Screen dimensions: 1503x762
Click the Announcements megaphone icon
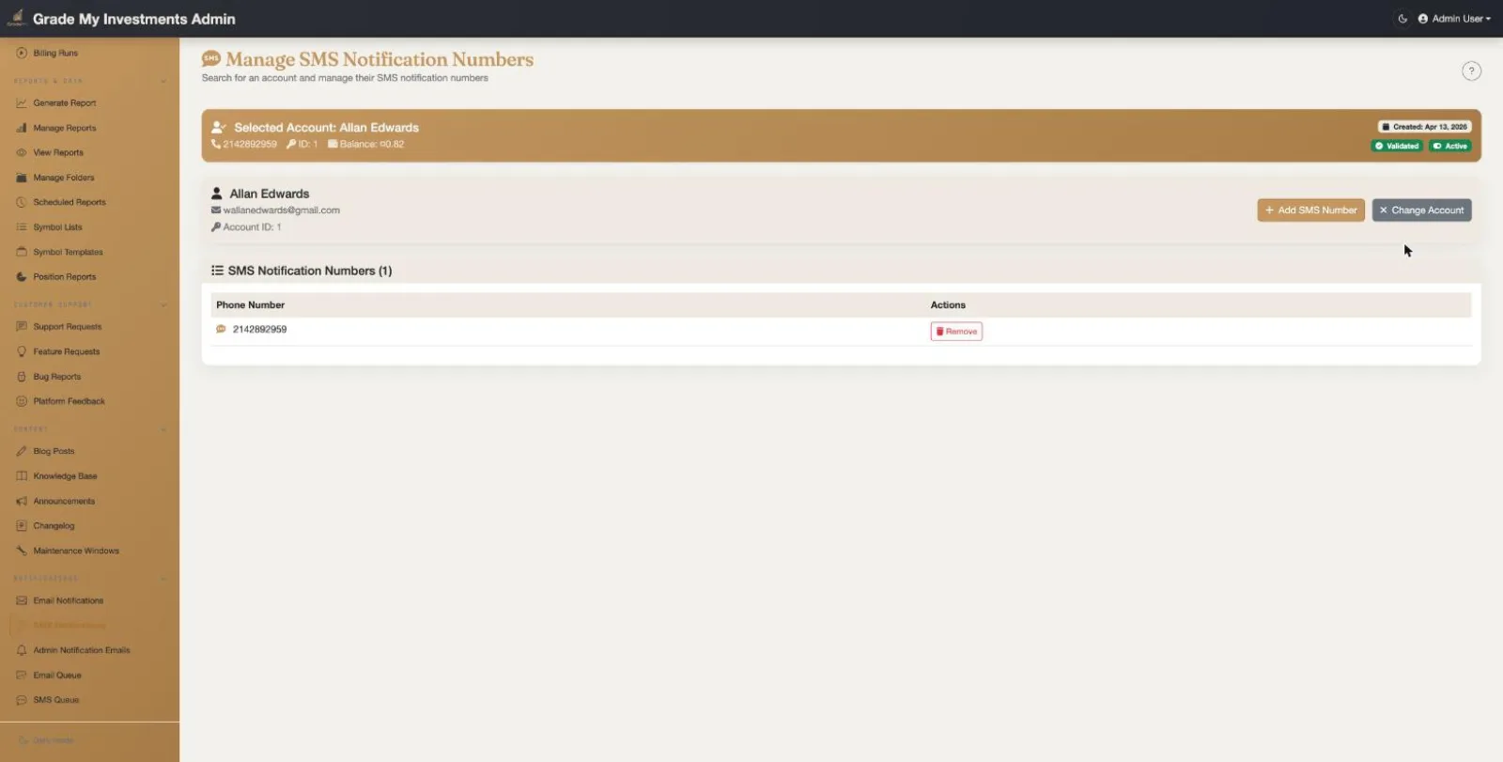tap(22, 502)
